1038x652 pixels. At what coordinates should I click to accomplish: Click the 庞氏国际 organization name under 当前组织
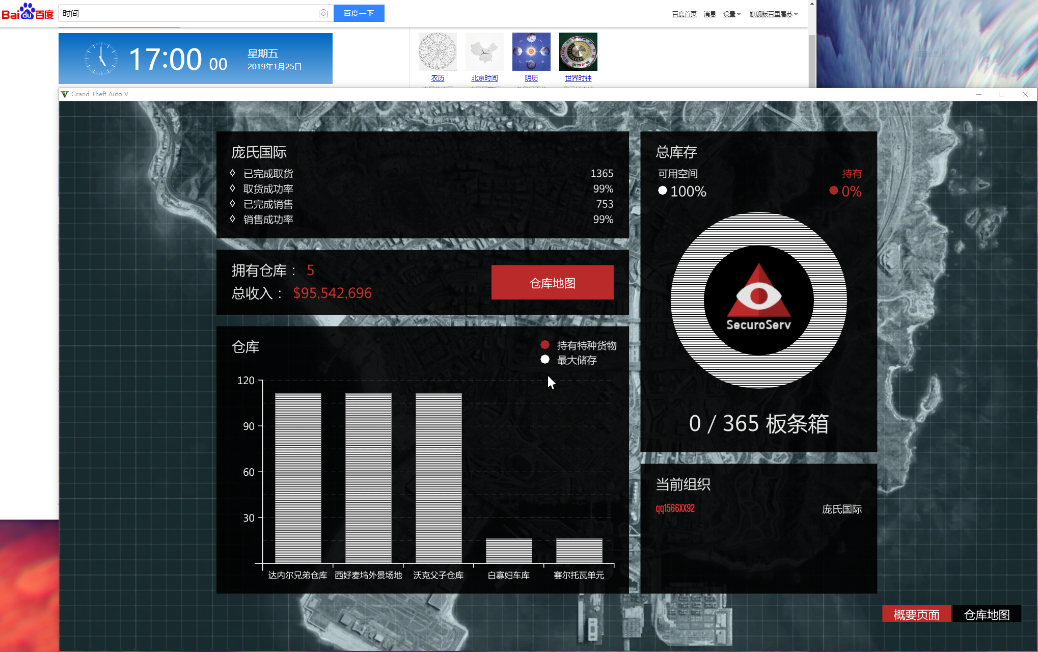(x=841, y=509)
